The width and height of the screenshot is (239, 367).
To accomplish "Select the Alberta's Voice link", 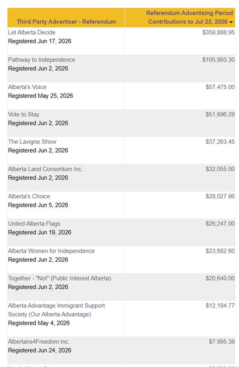I will (27, 87).
